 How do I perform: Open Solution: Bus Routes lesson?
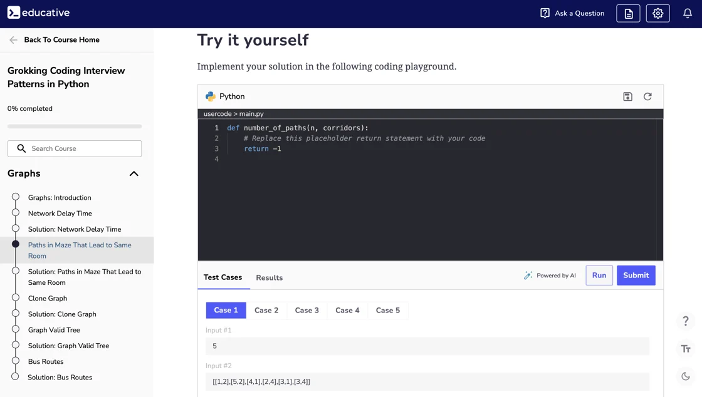[60, 378]
